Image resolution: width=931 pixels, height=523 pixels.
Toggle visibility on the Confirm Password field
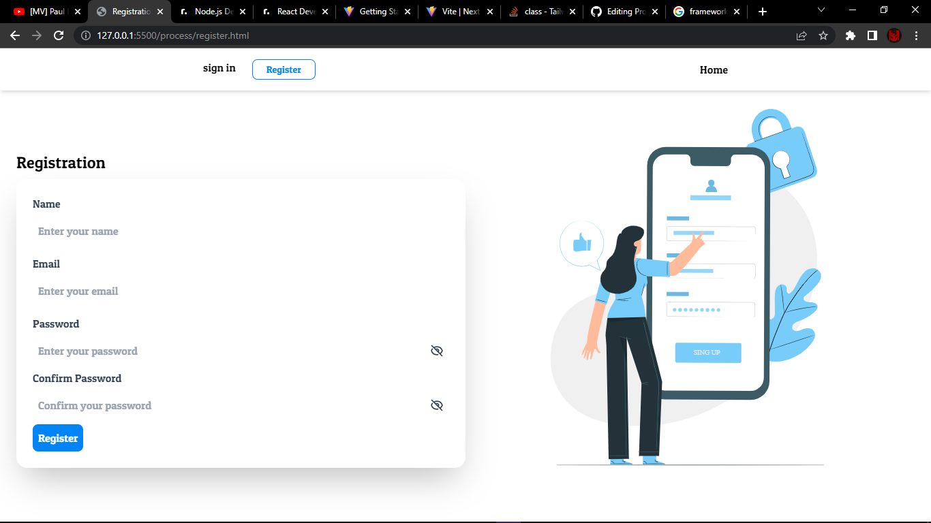point(436,405)
